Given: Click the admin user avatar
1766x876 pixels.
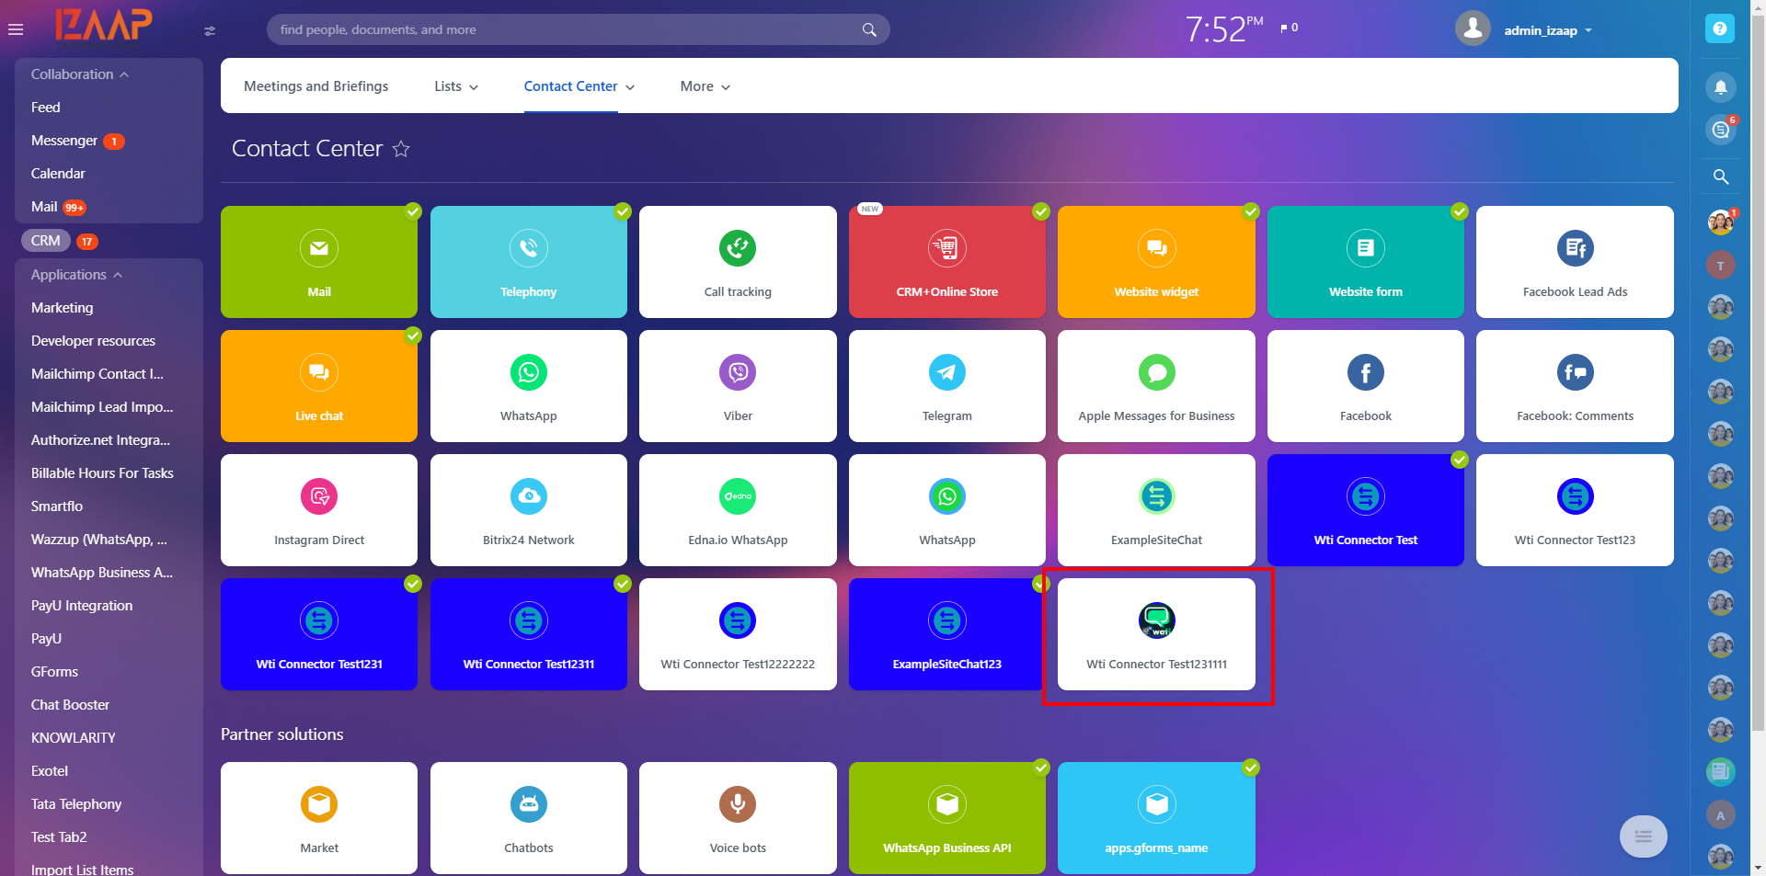Looking at the screenshot, I should coord(1473,28).
